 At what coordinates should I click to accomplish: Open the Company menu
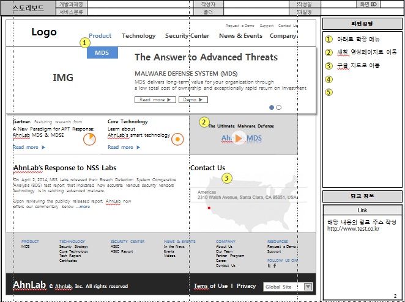283,36
